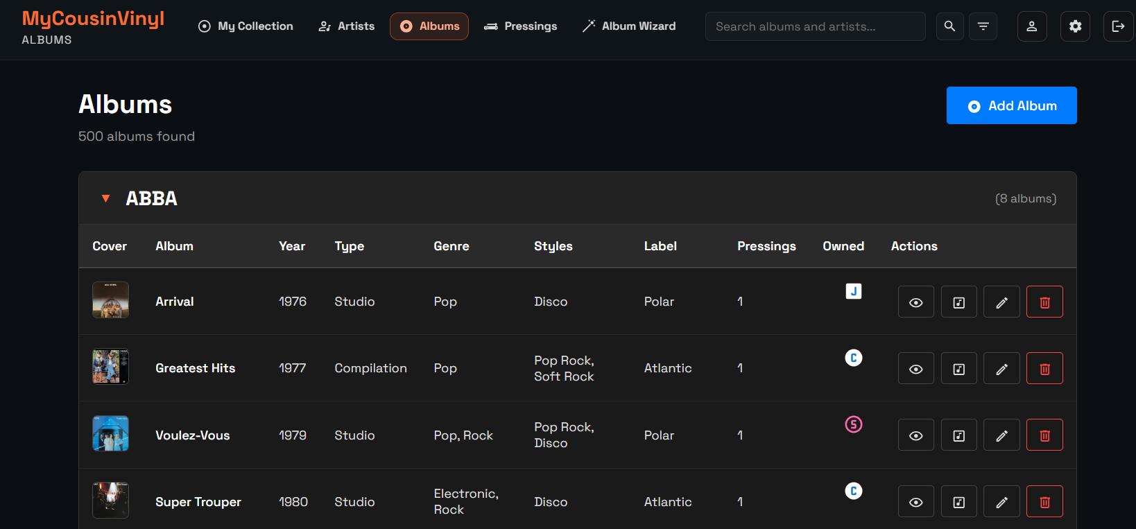Open the Artists page
The height and width of the screenshot is (529, 1136).
[x=346, y=26]
